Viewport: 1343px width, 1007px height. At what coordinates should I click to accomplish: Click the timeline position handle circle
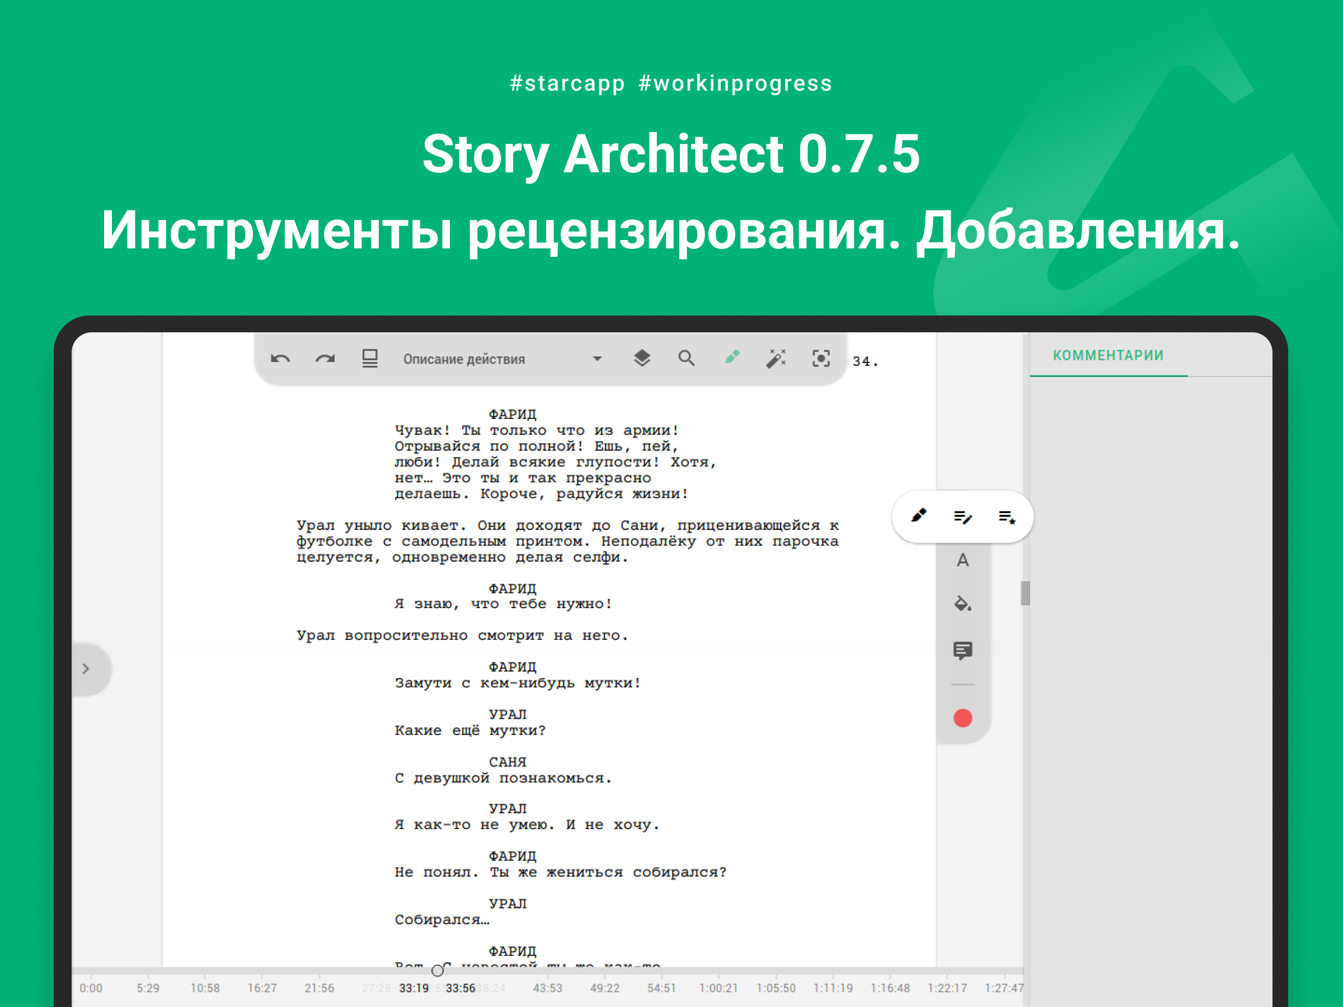pos(438,971)
